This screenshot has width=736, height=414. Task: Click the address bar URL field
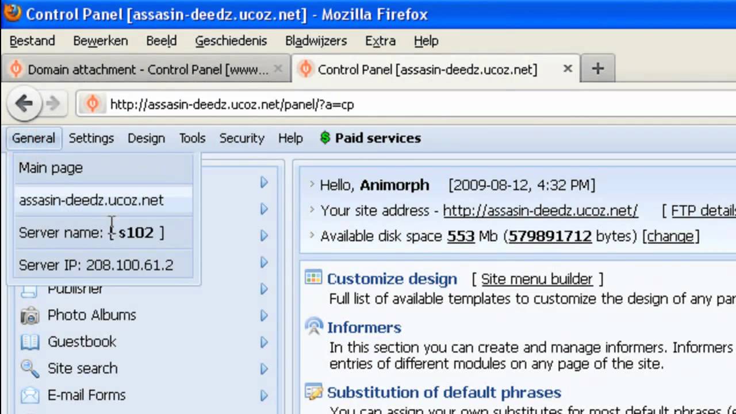click(x=420, y=104)
